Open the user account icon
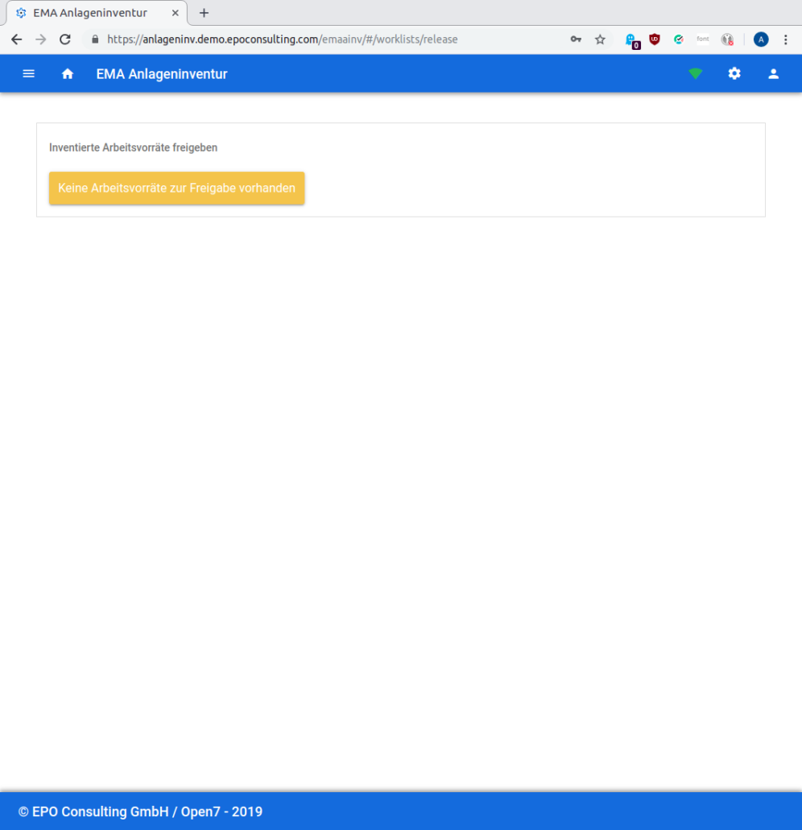This screenshot has height=830, width=802. click(774, 73)
